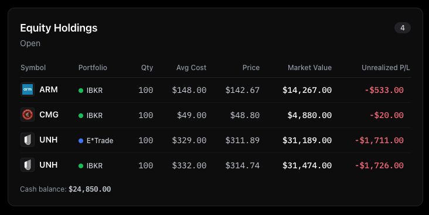429x215 pixels.
Task: Sort by the Symbol column header
Action: point(33,68)
